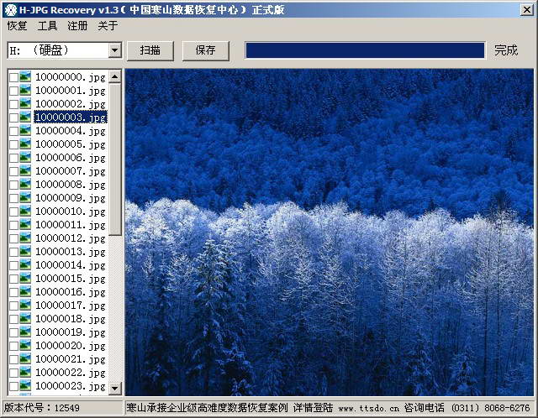The image size is (538, 418).
Task: Select file name 10000013.jpg
Action: 71,252
